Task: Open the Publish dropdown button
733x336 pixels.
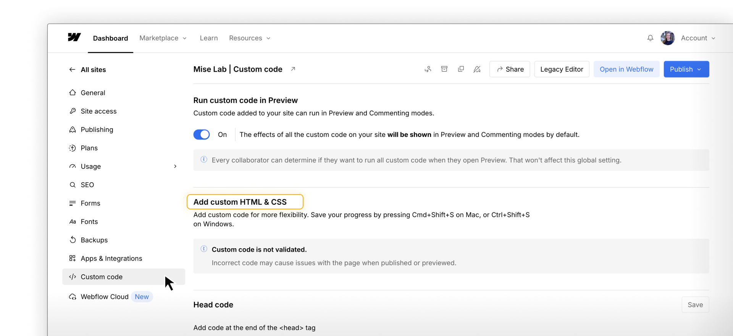Action: [x=686, y=69]
